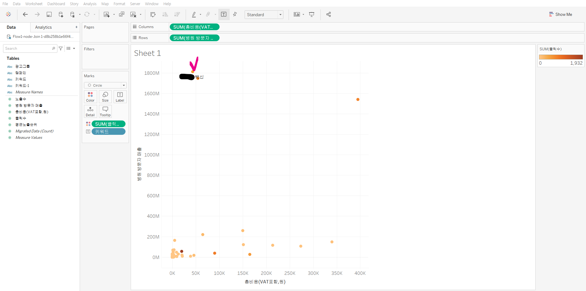586x291 pixels.
Task: Open the Show Me panel
Action: (x=561, y=14)
